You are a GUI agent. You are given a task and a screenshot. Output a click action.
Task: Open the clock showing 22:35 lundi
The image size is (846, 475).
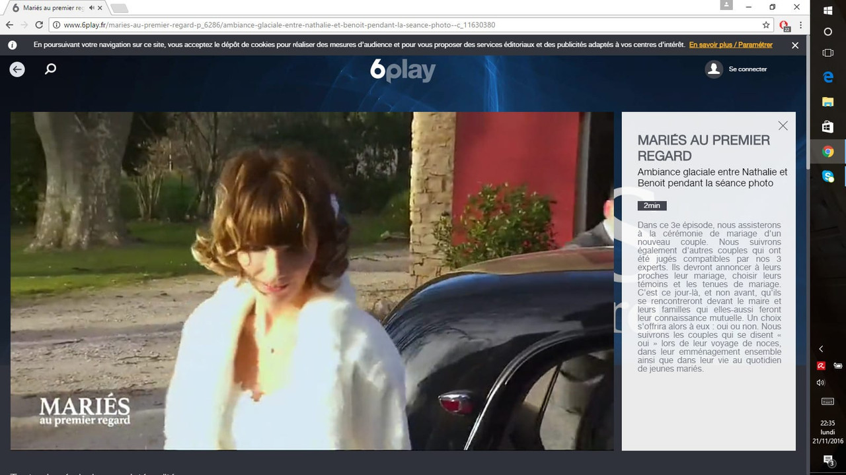(828, 432)
